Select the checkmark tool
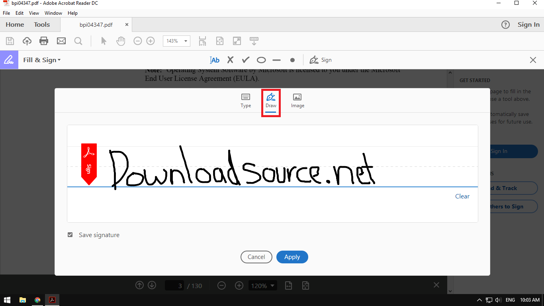This screenshot has height=306, width=544. coord(246,60)
